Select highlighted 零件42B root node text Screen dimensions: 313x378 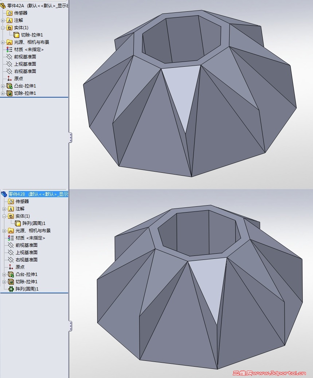[38, 194]
